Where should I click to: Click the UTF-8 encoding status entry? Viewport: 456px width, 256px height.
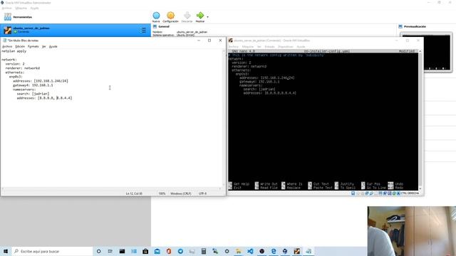coord(202,193)
